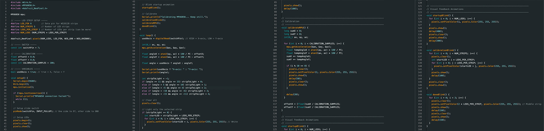This screenshot has height=131, width=544.
Task: Click the '#include <Wire.h>' line
Action: [21, 2]
